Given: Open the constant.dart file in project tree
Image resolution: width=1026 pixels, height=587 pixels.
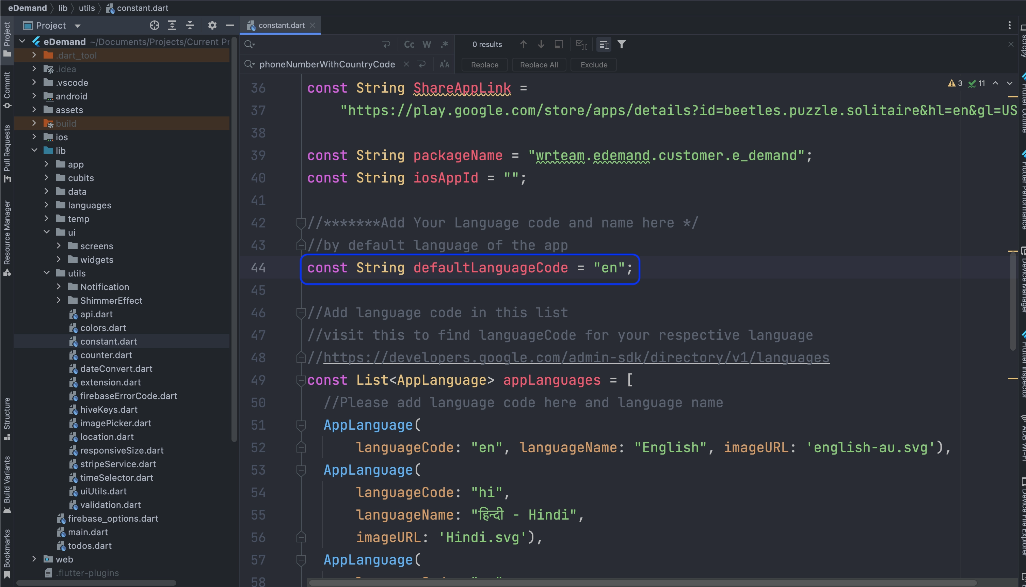Looking at the screenshot, I should 108,342.
